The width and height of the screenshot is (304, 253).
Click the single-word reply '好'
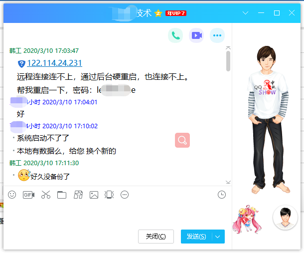(21, 114)
